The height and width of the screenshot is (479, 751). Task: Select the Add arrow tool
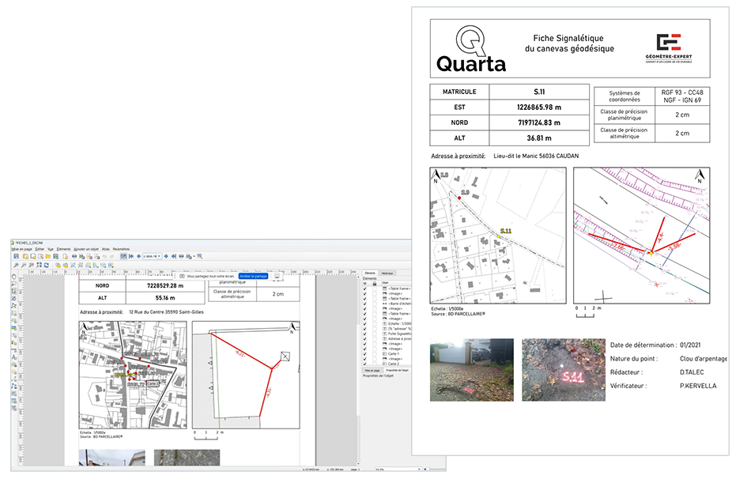coord(14,378)
